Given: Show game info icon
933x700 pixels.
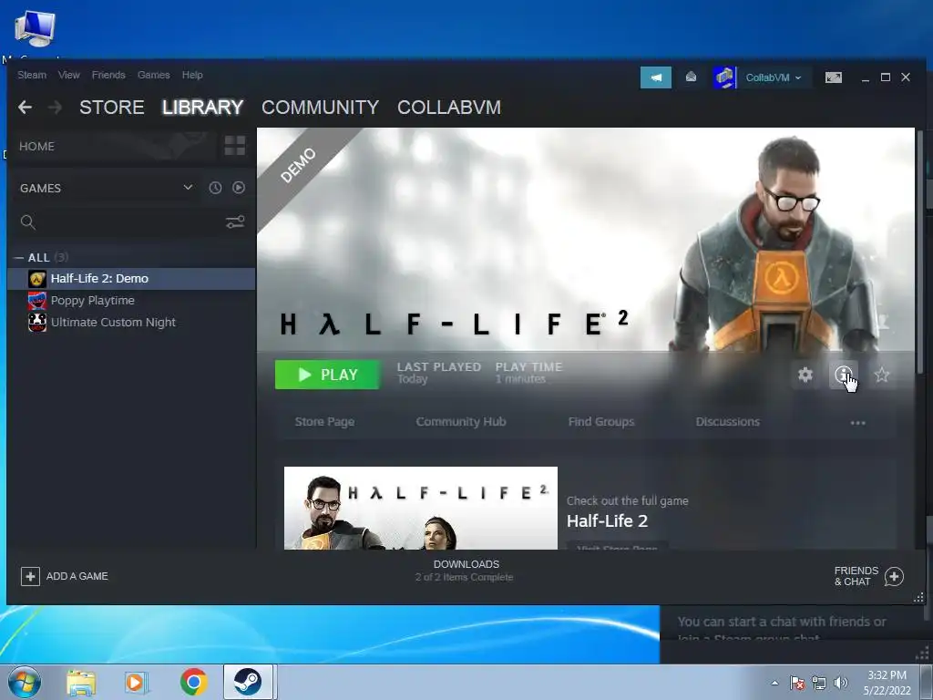Looking at the screenshot, I should (843, 375).
